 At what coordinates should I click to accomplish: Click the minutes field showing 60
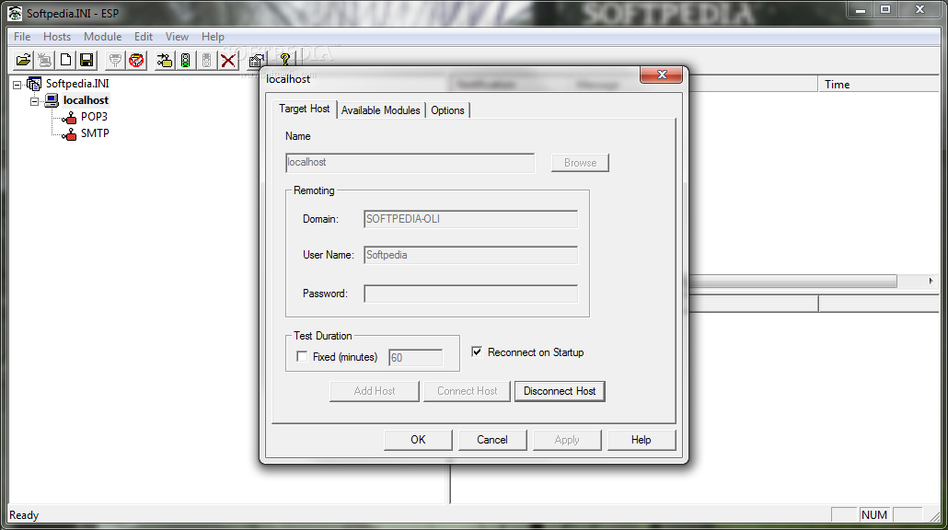coord(415,357)
